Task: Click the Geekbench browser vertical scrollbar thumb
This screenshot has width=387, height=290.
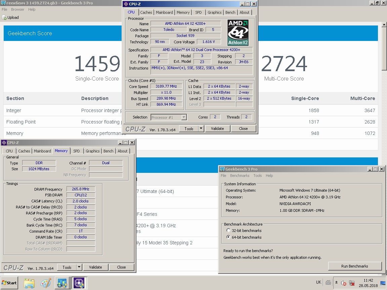Action: (x=384, y=49)
